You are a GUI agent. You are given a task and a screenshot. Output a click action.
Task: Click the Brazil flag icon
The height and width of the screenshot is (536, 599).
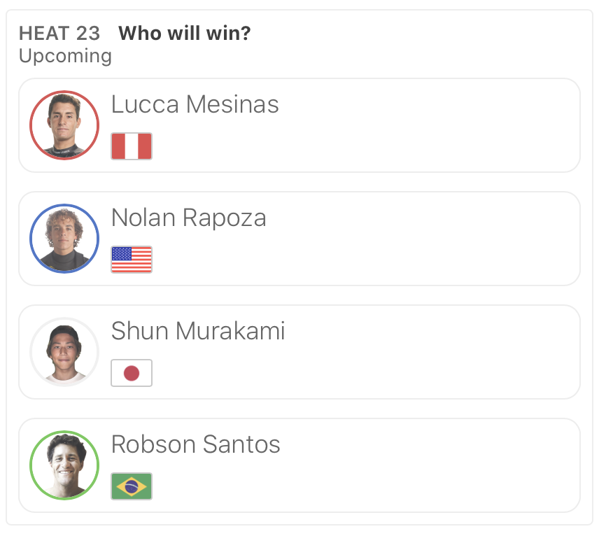coord(132,486)
